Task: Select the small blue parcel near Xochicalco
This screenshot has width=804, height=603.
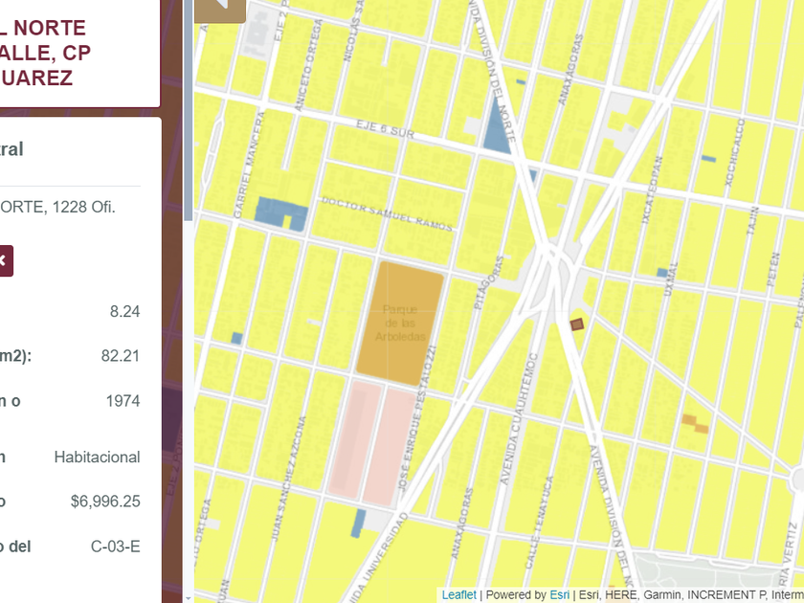Action: coord(708,158)
